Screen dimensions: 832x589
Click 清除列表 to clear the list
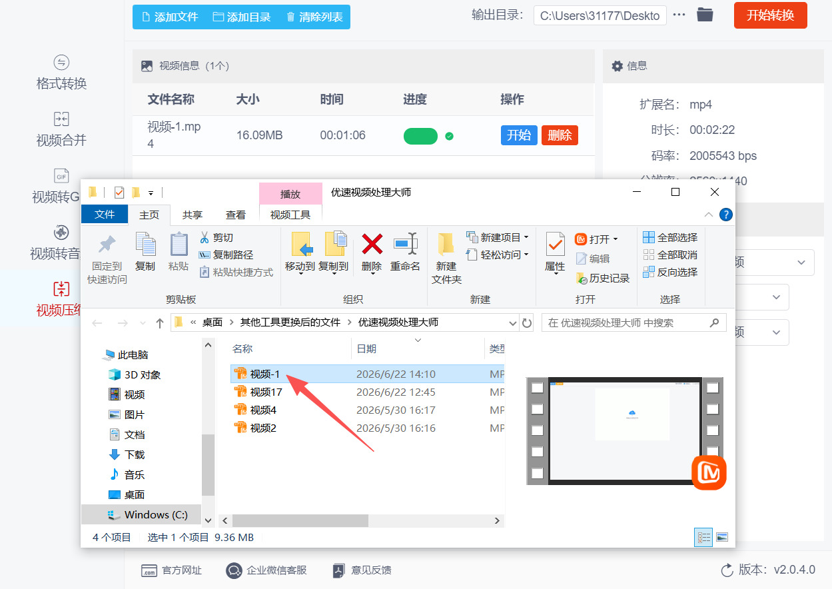314,17
